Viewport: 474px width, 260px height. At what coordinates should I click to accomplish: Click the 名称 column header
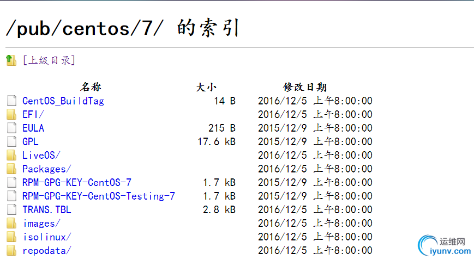click(x=91, y=87)
